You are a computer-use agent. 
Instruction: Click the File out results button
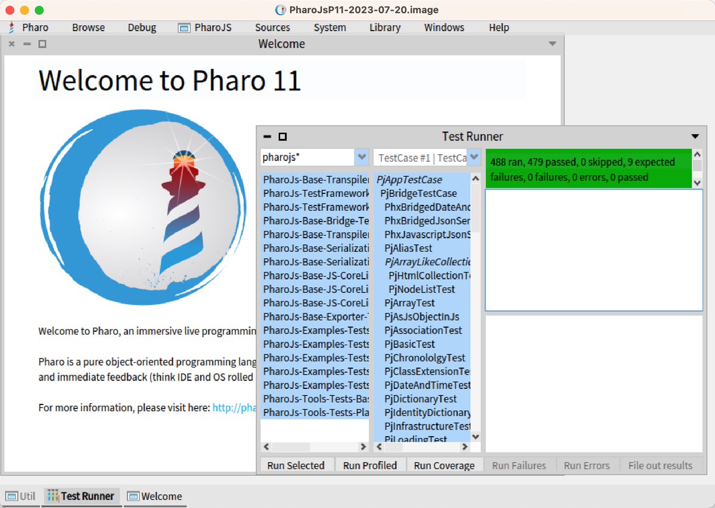660,466
